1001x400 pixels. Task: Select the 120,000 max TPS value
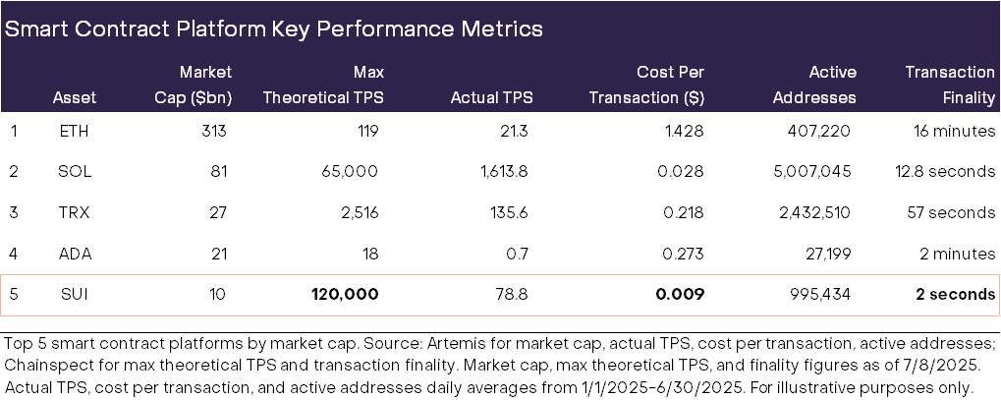[345, 295]
